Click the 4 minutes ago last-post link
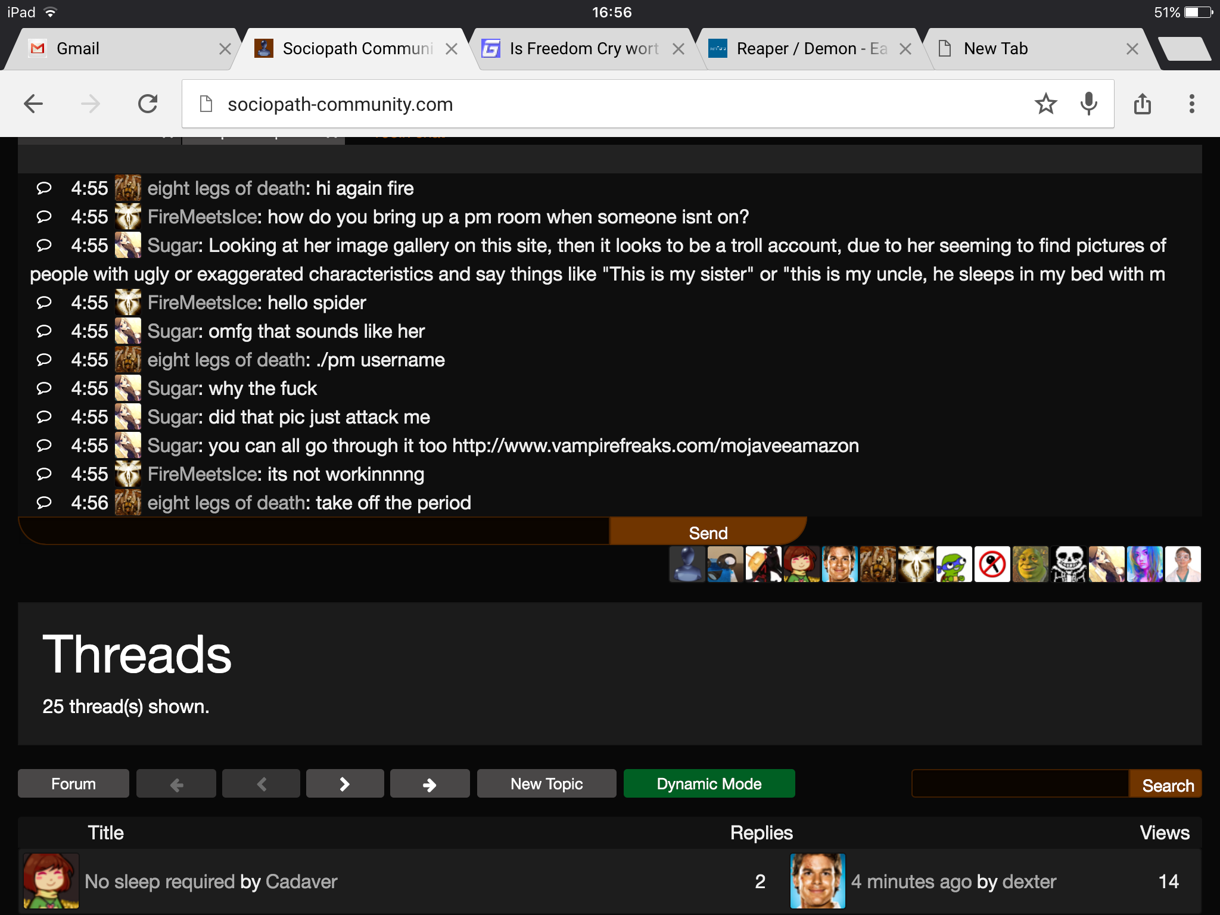Viewport: 1220px width, 915px height. click(911, 882)
